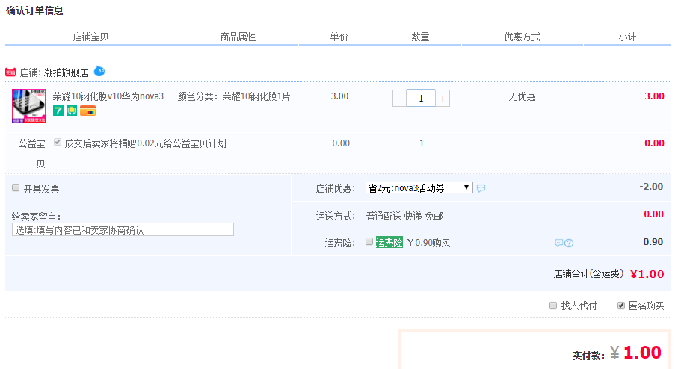Click the green shield guarantee icon
Viewport: 681px width, 369px height.
(x=72, y=111)
